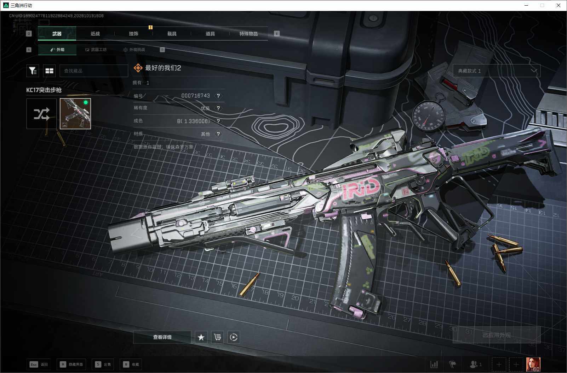Image resolution: width=567 pixels, height=373 pixels.
Task: Click the 已应用外观 button
Action: click(x=497, y=335)
